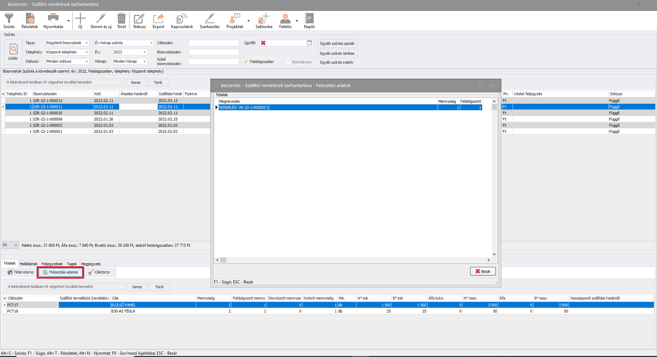Open the Napló notebook icon
Viewport: 657px width, 357px height.
pos(309,19)
